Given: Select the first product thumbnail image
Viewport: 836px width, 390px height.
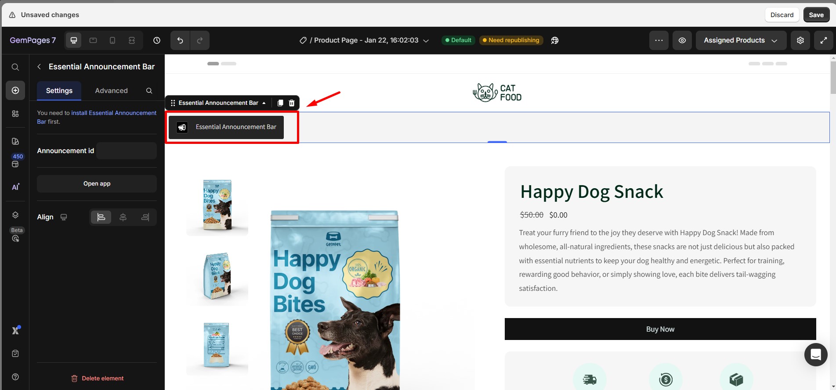Looking at the screenshot, I should (x=217, y=205).
